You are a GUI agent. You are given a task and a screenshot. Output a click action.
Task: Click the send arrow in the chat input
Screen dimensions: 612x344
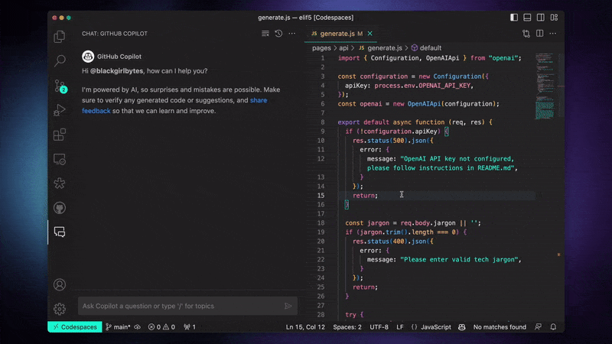(x=288, y=306)
